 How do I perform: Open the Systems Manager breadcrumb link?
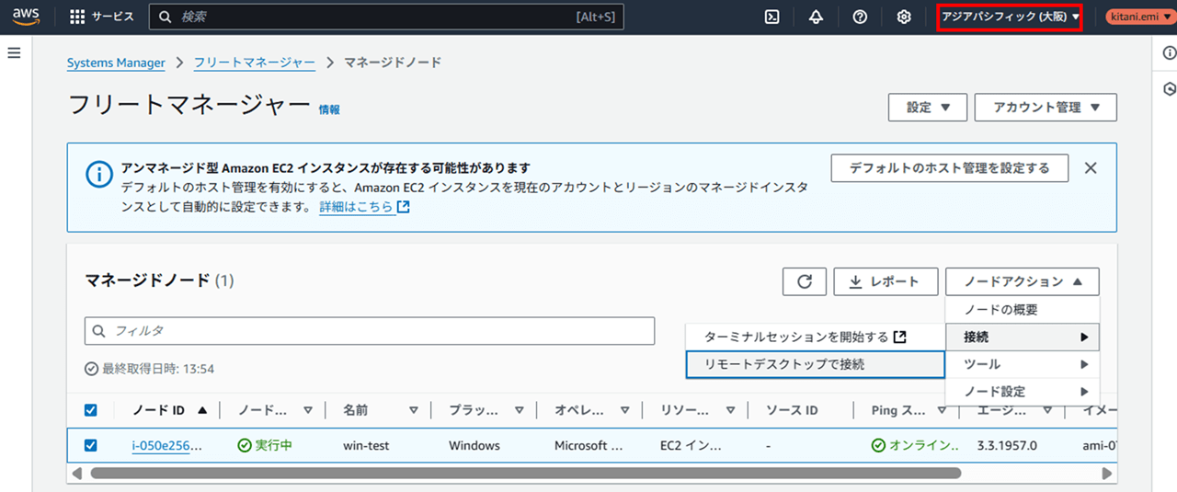pyautogui.click(x=116, y=63)
